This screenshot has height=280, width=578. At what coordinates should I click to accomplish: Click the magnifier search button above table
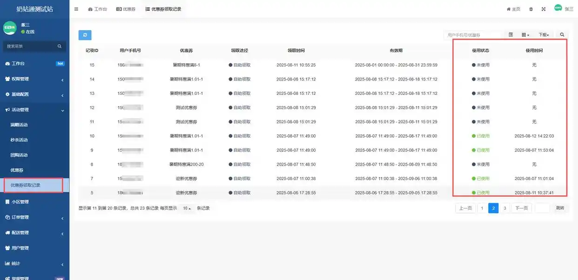(x=562, y=35)
